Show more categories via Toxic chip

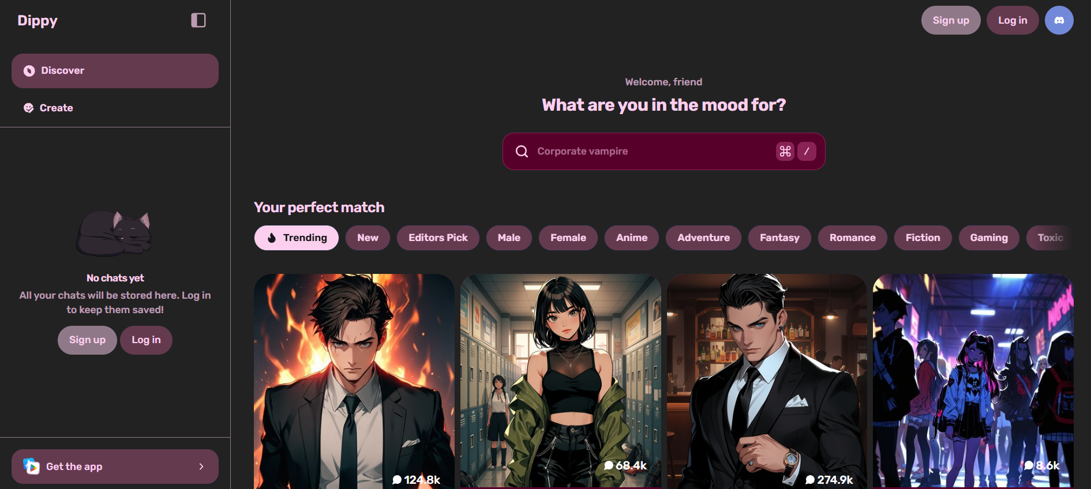coord(1049,238)
